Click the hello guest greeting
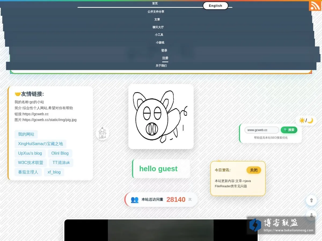This screenshot has width=322, height=241. pos(158,169)
